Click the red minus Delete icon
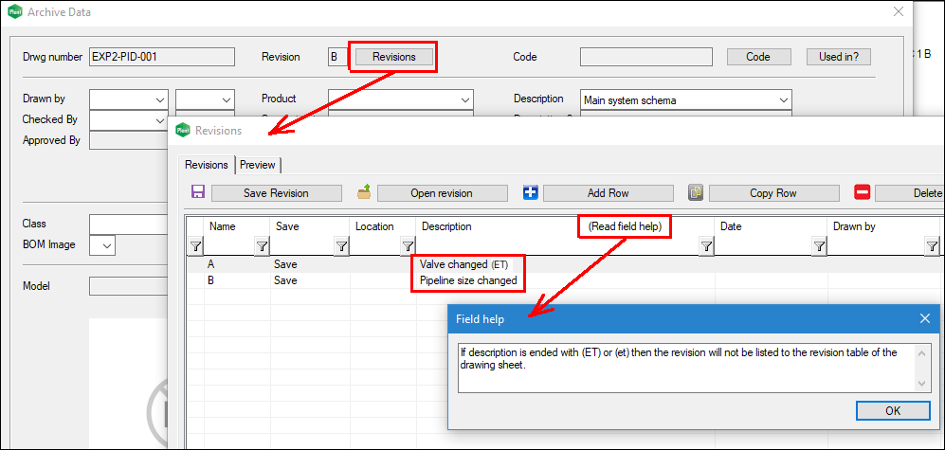945x450 pixels. [862, 192]
